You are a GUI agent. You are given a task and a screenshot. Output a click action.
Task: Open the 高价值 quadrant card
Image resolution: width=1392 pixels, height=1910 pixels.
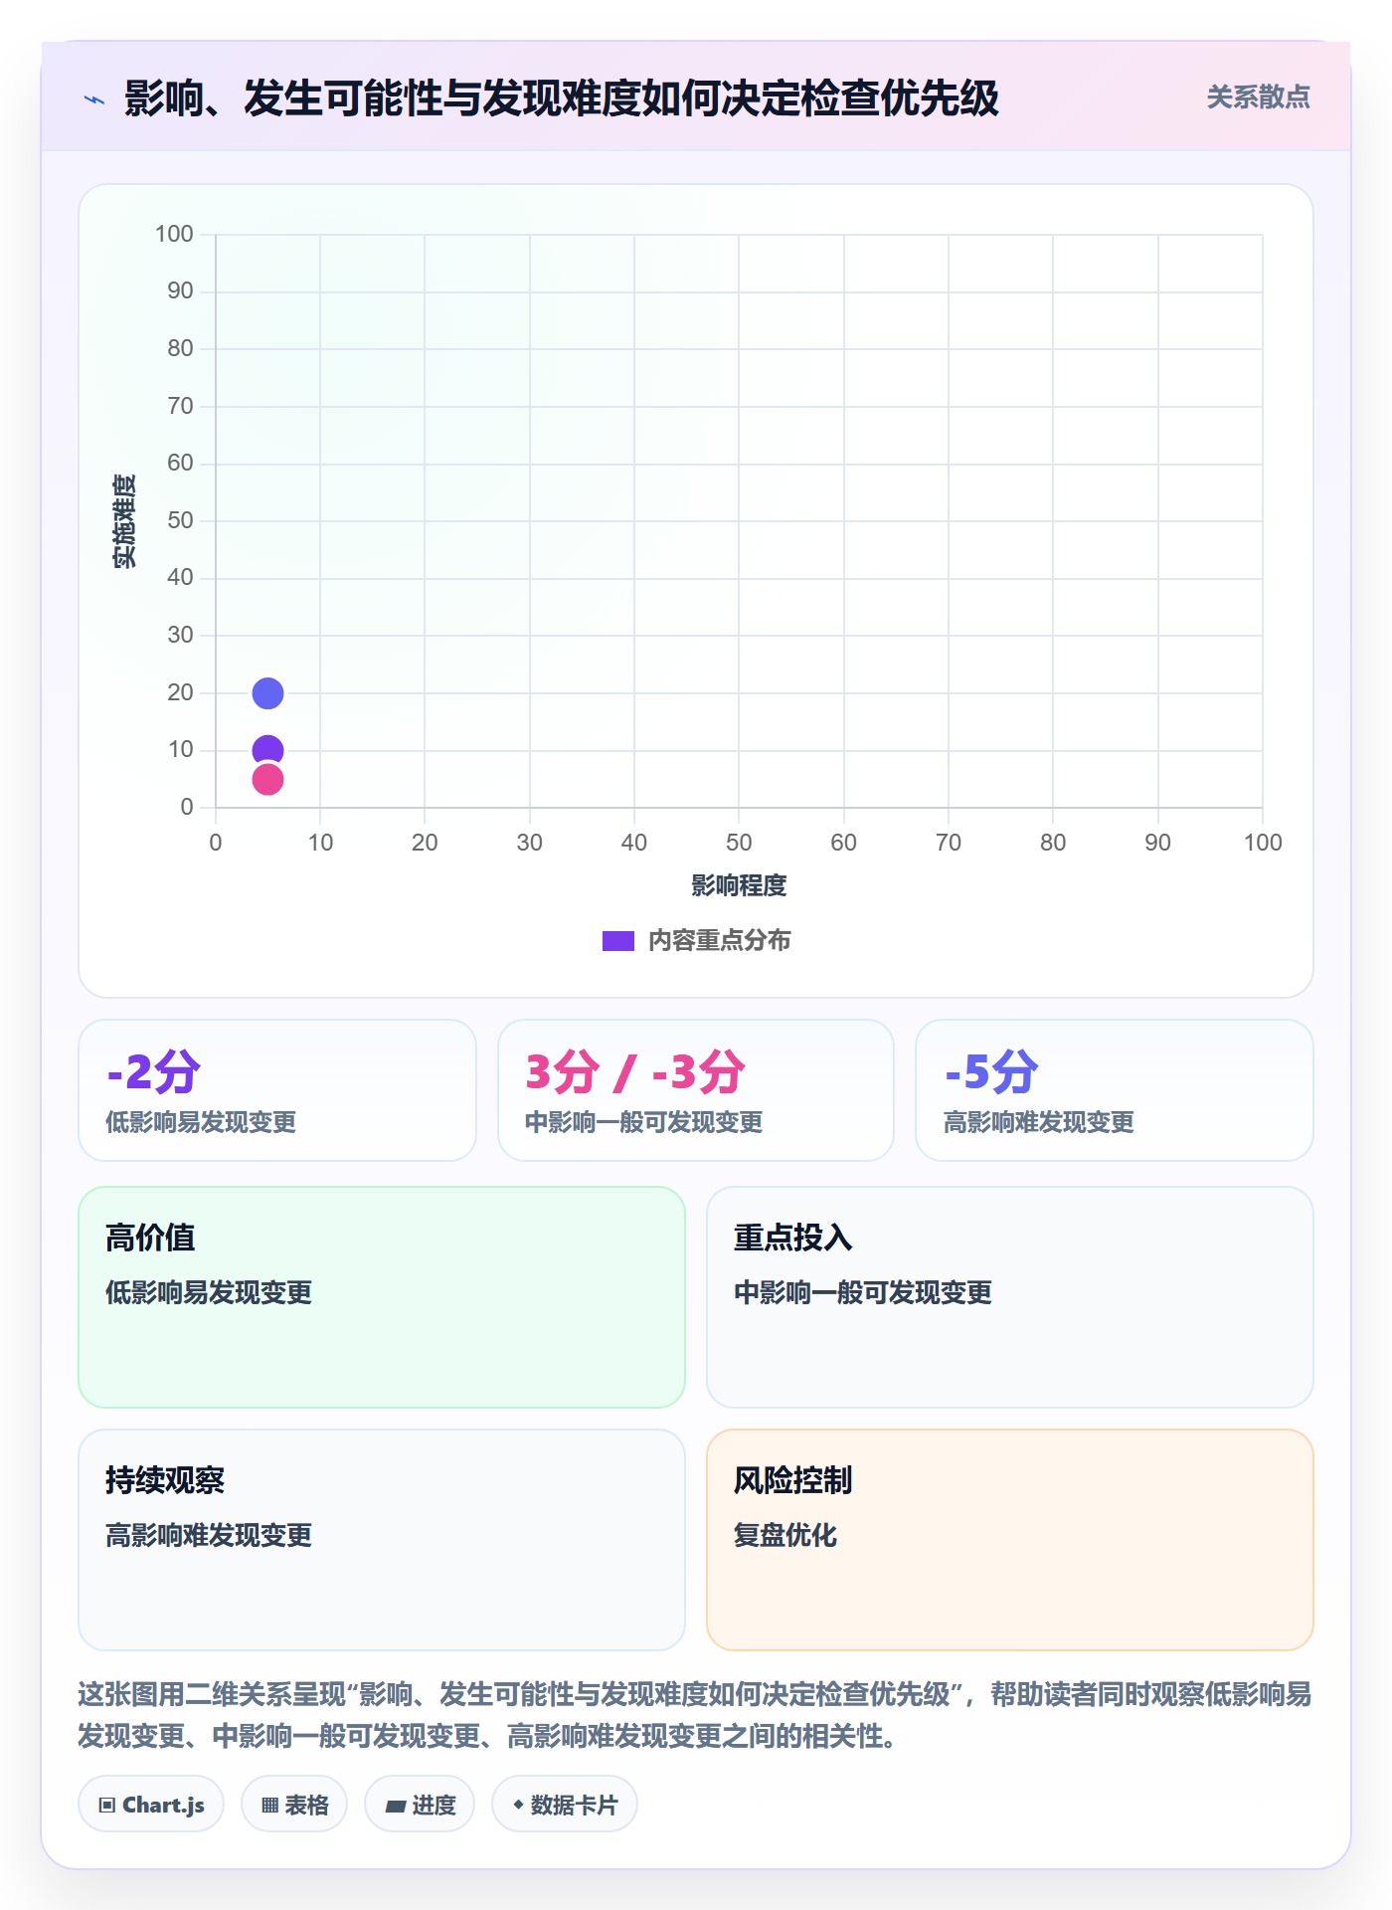tap(382, 1297)
